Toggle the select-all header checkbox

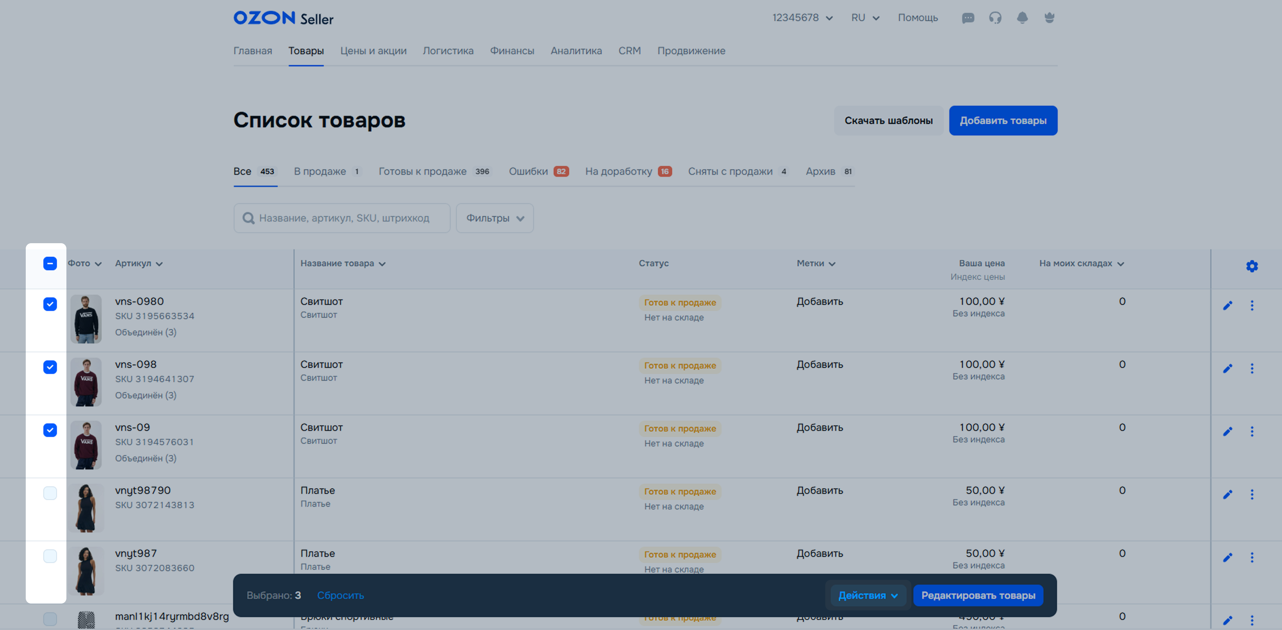tap(50, 263)
